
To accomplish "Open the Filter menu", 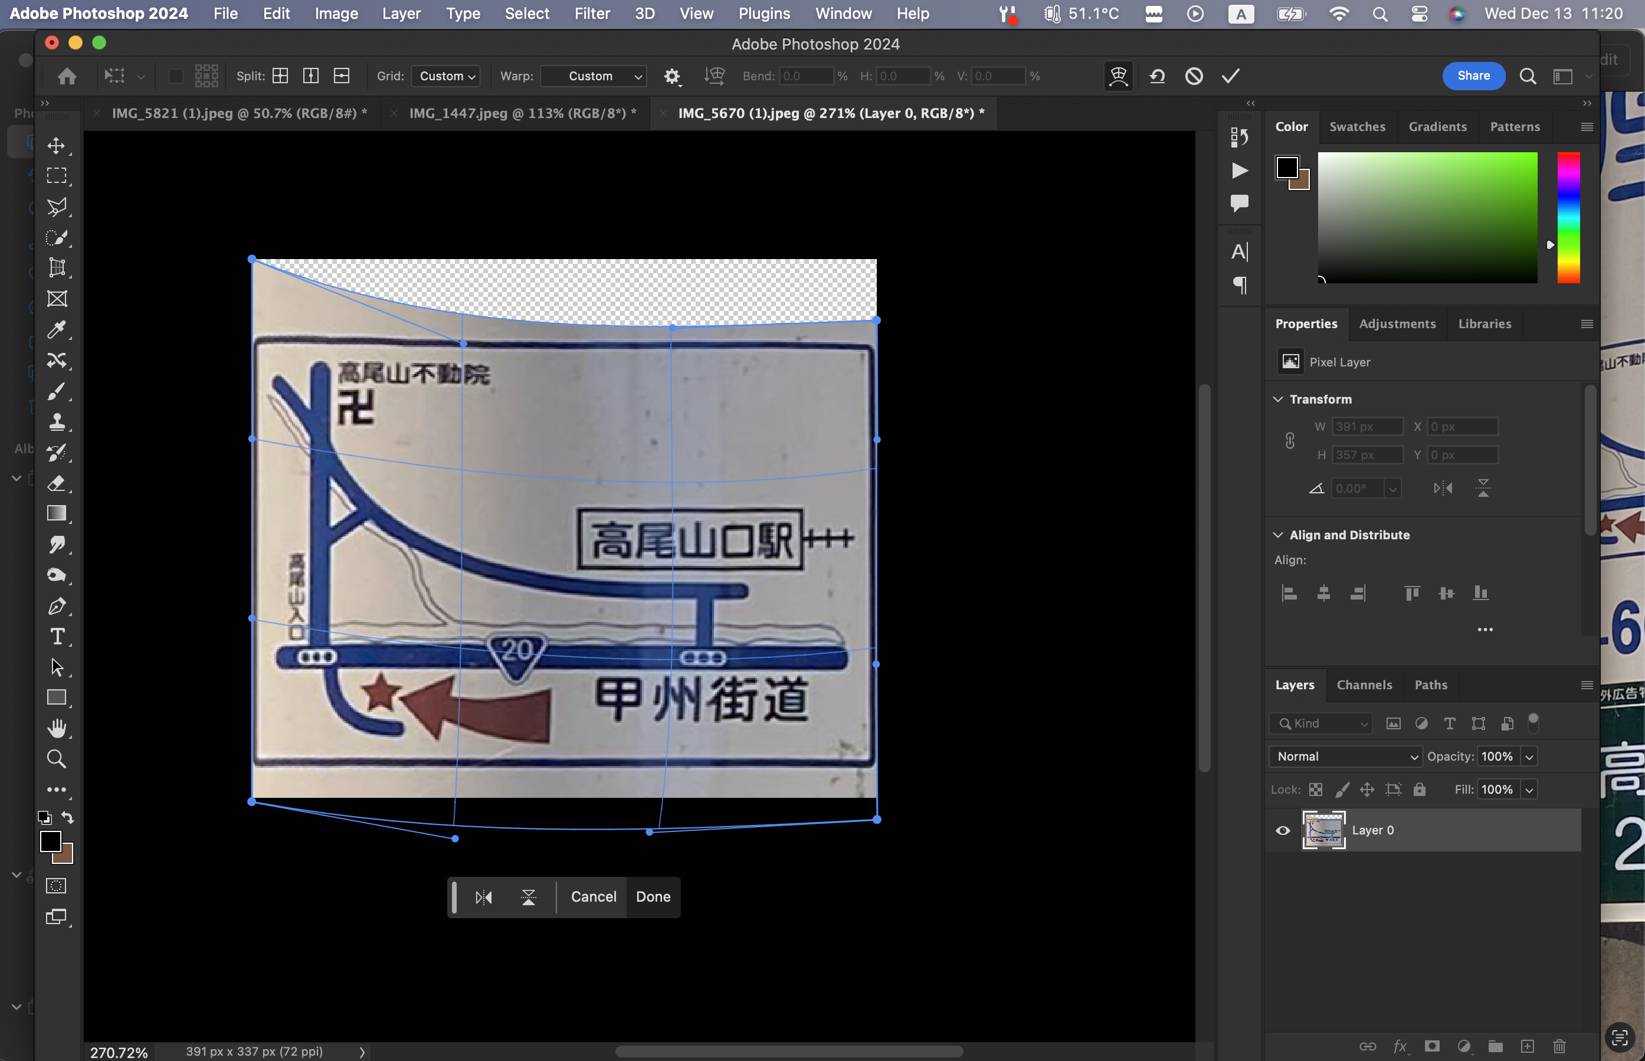I will (592, 14).
